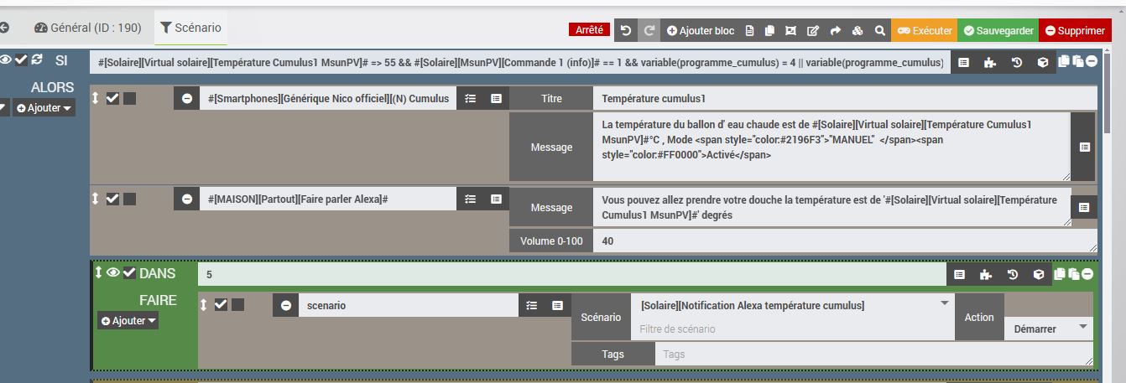The width and height of the screenshot is (1126, 383).
Task: Click the command field Faire parler Alexa
Action: tap(328, 199)
